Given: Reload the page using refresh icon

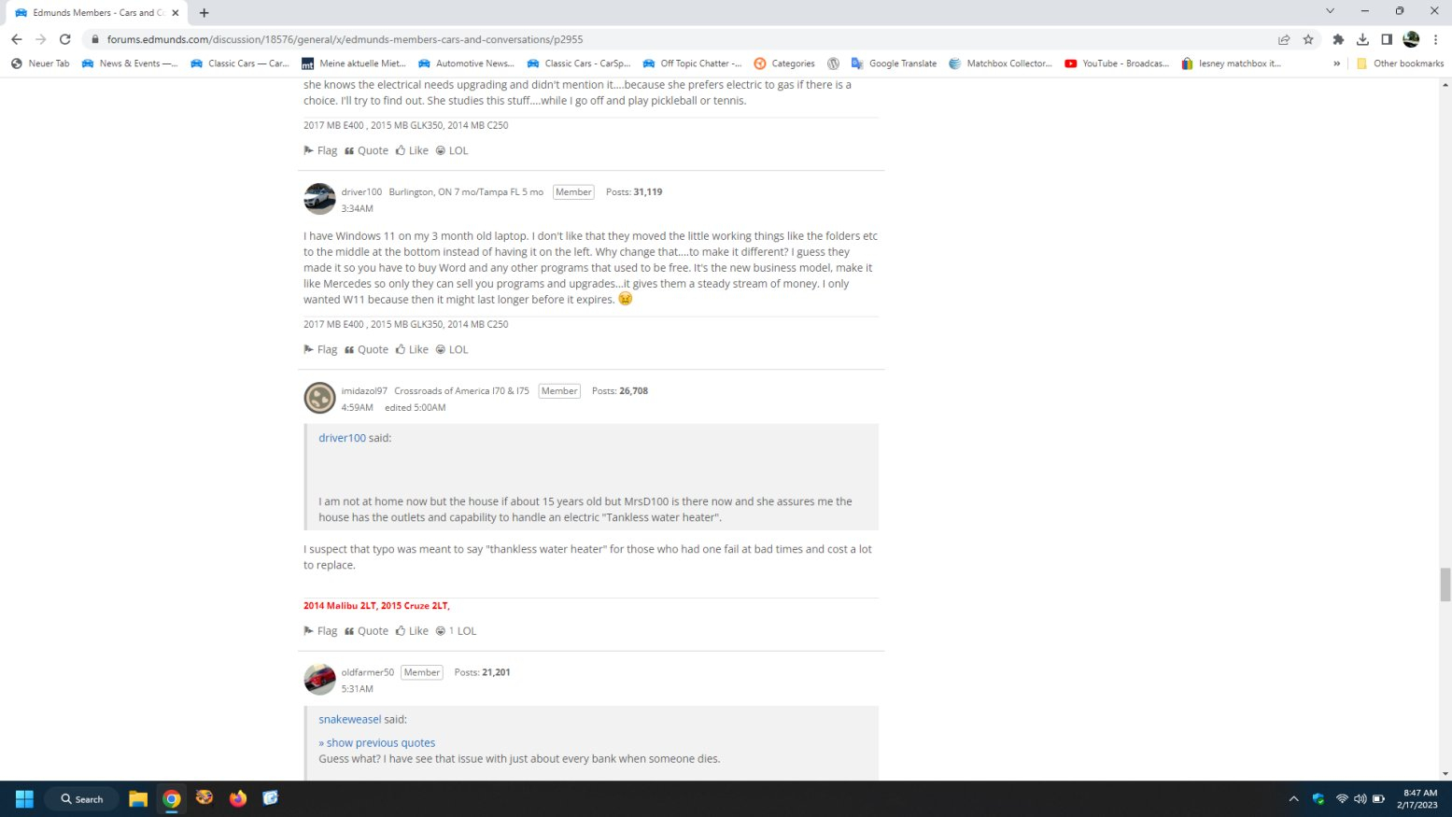Looking at the screenshot, I should (64, 39).
